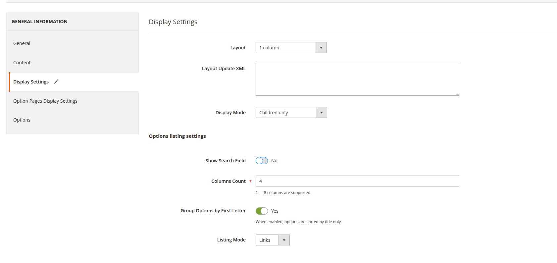Image resolution: width=557 pixels, height=263 pixels.
Task: Click the Display Settings section title
Action: click(x=173, y=22)
